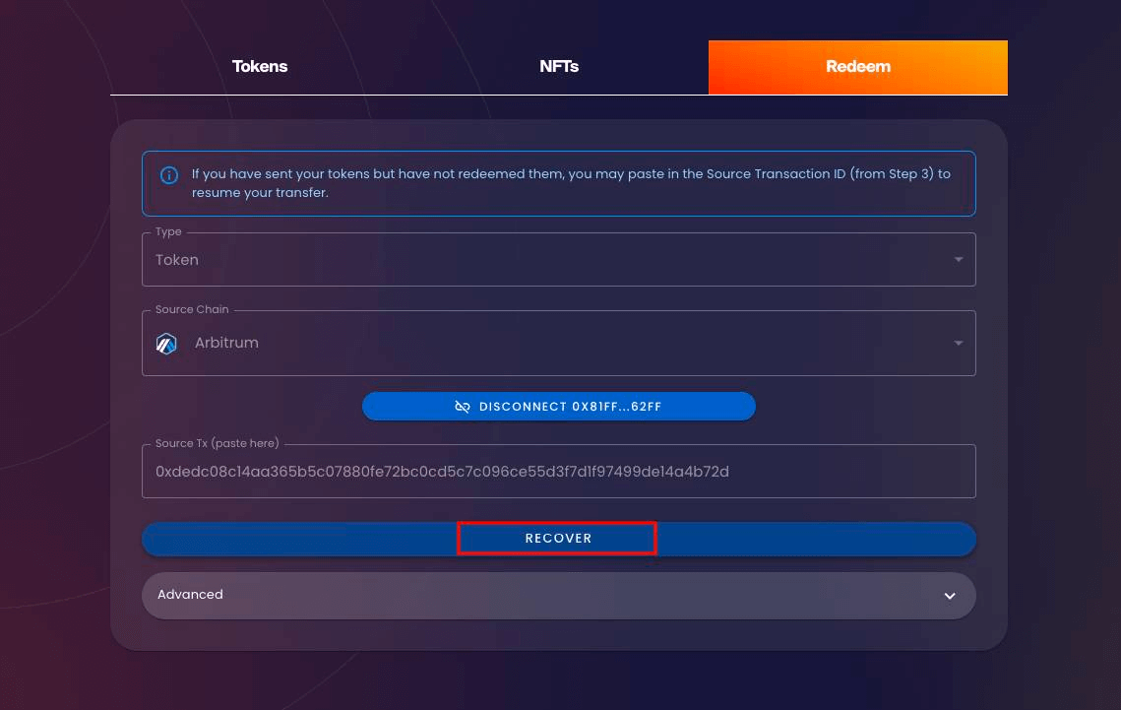Click the Advanced label text

coord(190,595)
